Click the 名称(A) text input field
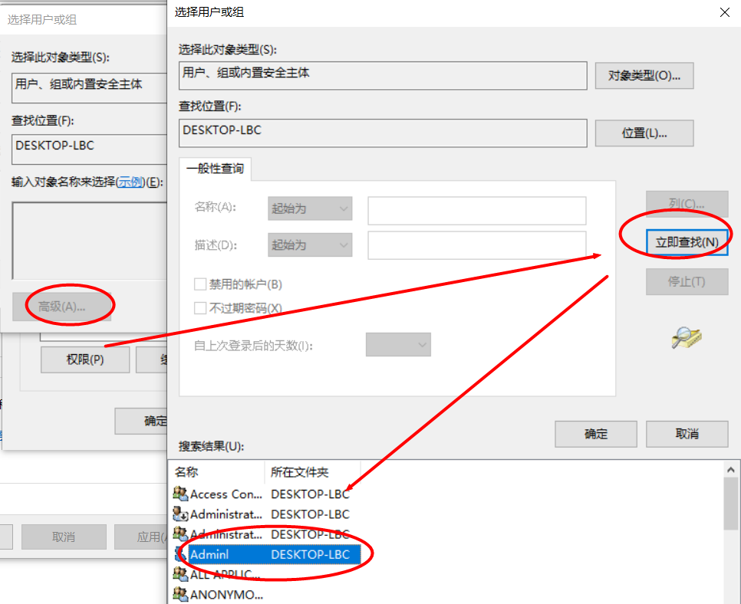This screenshot has width=741, height=604. (x=476, y=210)
